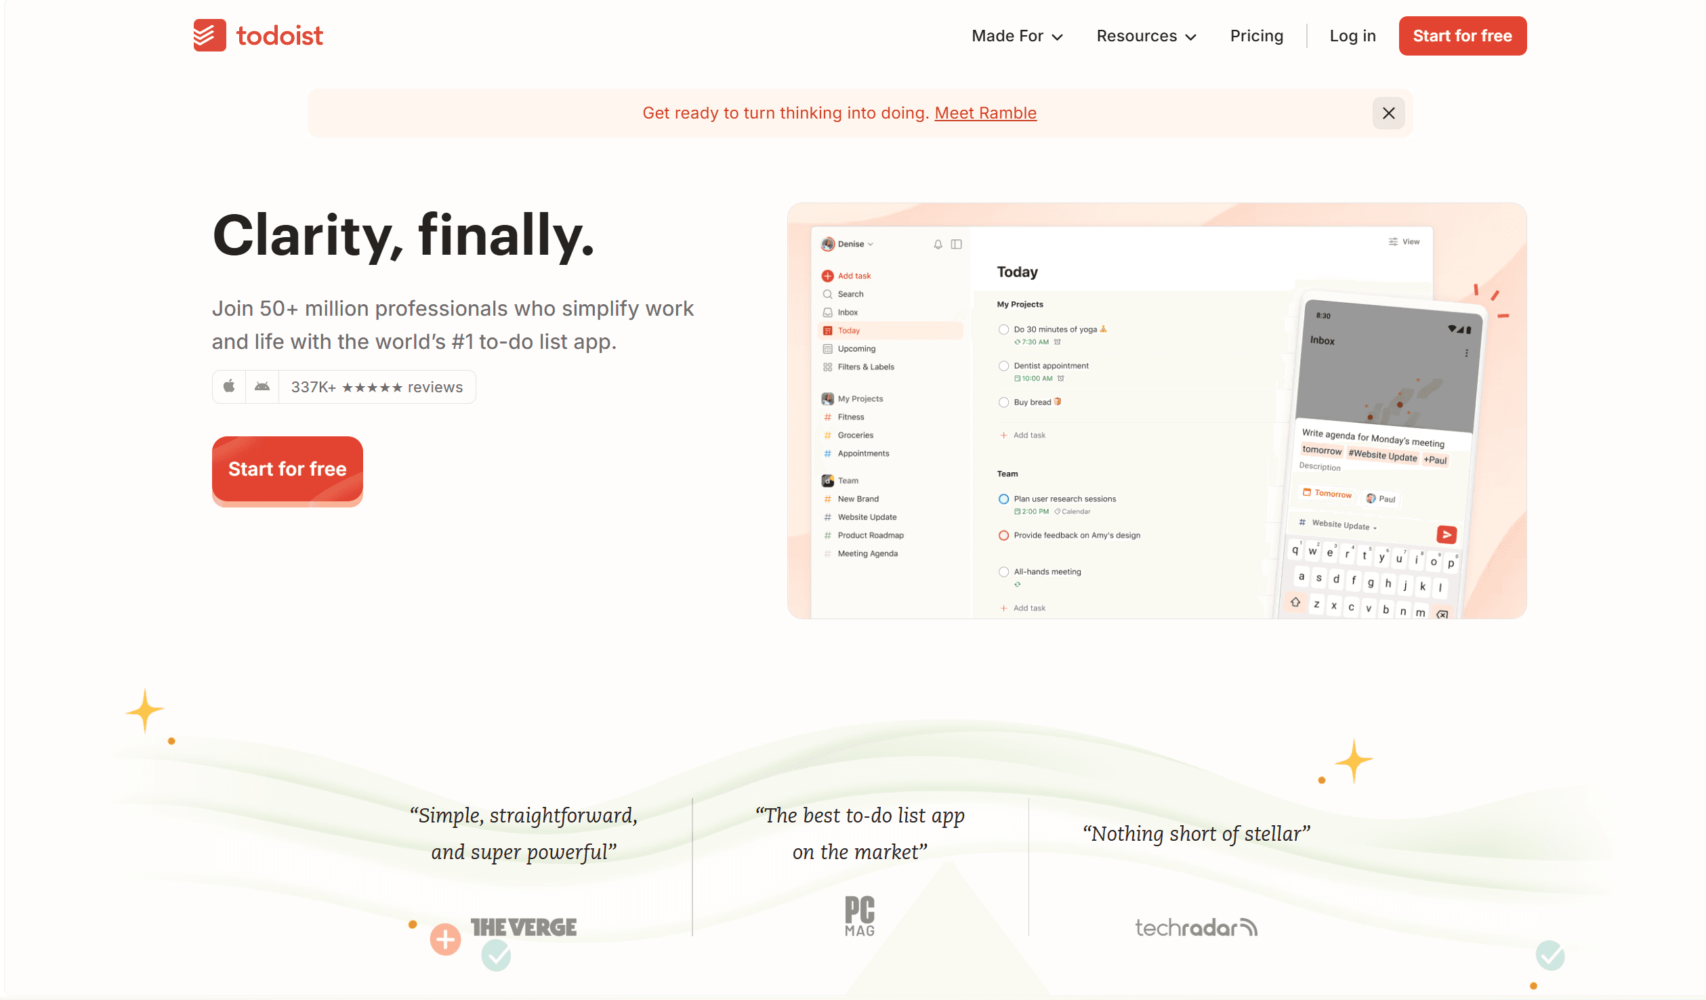Expand the Resources menu
1706x1000 pixels.
click(1146, 36)
